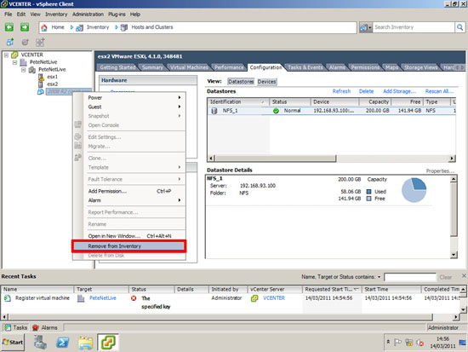Select the NFS_1 datastore row
Viewport: 468px width, 352px height.
coord(331,111)
